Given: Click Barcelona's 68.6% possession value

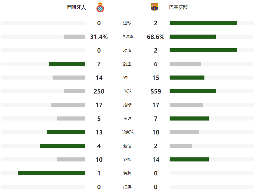Looking at the screenshot, I should pyautogui.click(x=156, y=37).
